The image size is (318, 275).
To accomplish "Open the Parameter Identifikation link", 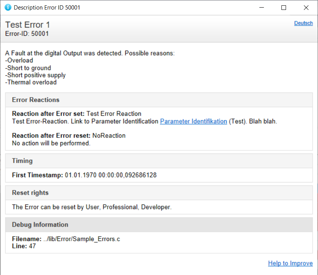I will [193, 121].
